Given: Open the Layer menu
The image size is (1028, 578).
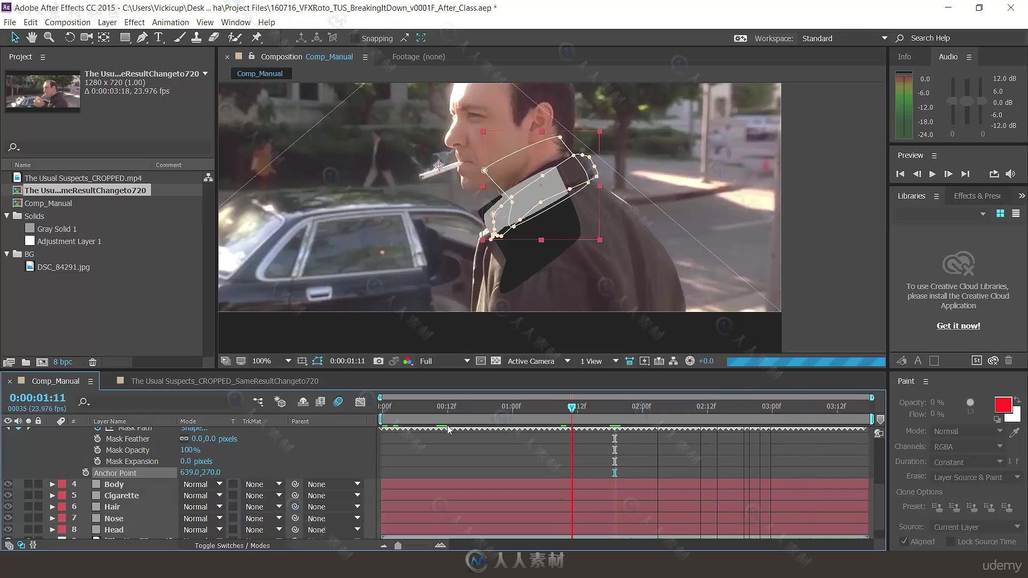Looking at the screenshot, I should pos(107,22).
